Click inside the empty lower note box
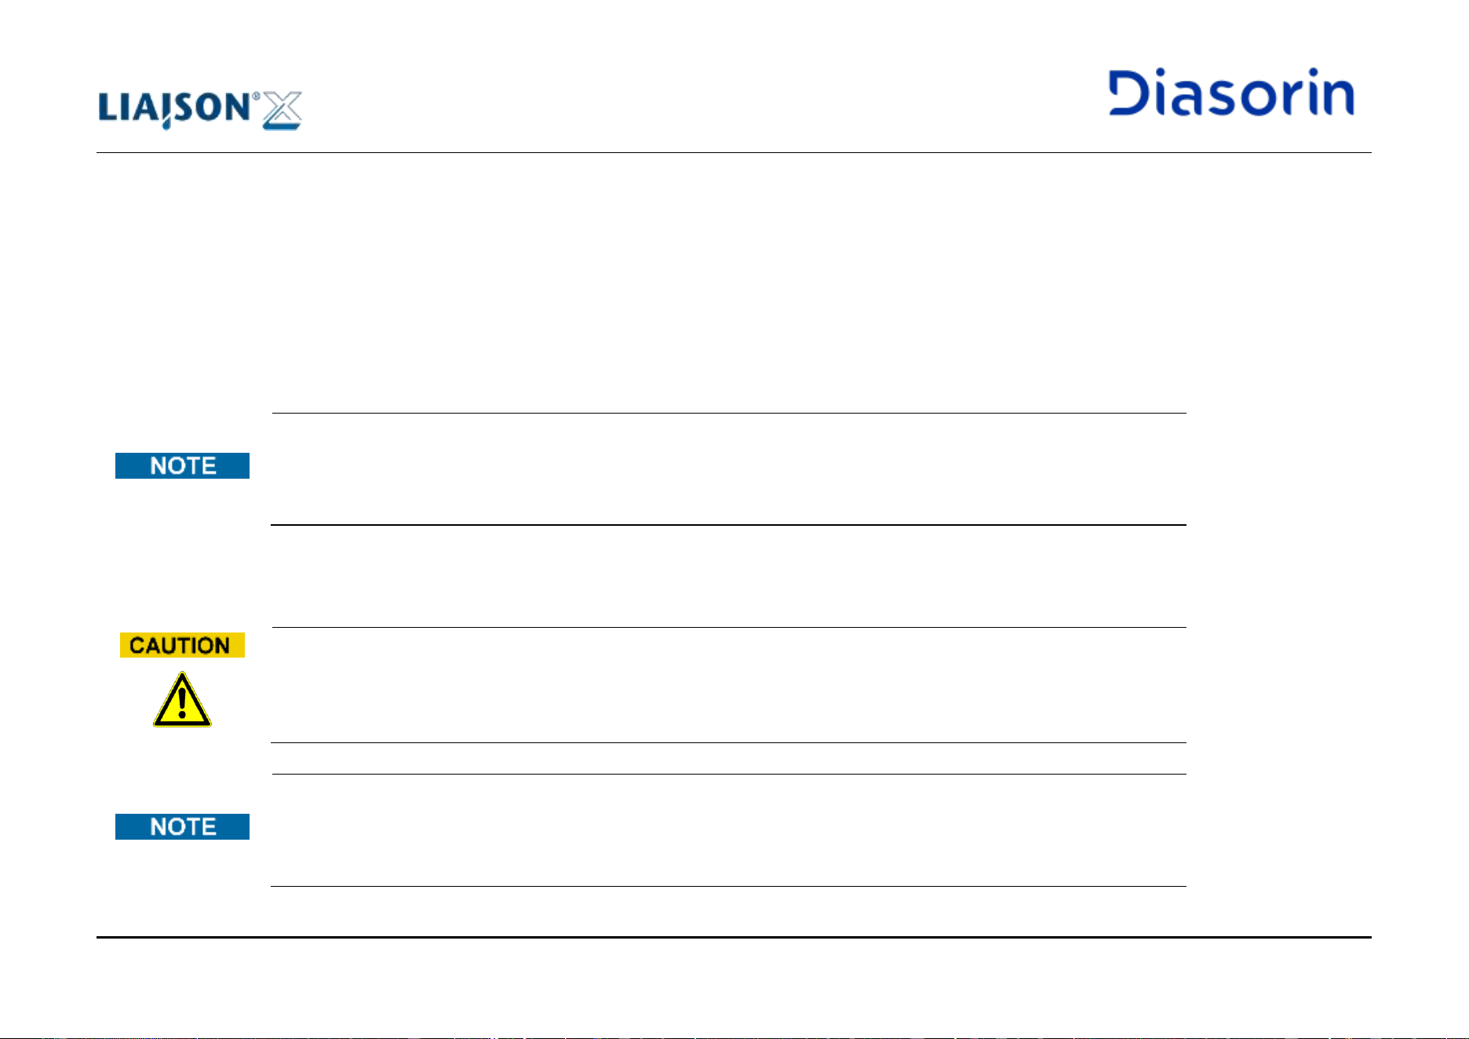The image size is (1469, 1039). pos(728,830)
